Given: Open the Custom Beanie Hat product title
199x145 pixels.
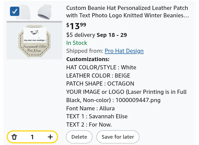Looking at the screenshot, I should point(127,12).
